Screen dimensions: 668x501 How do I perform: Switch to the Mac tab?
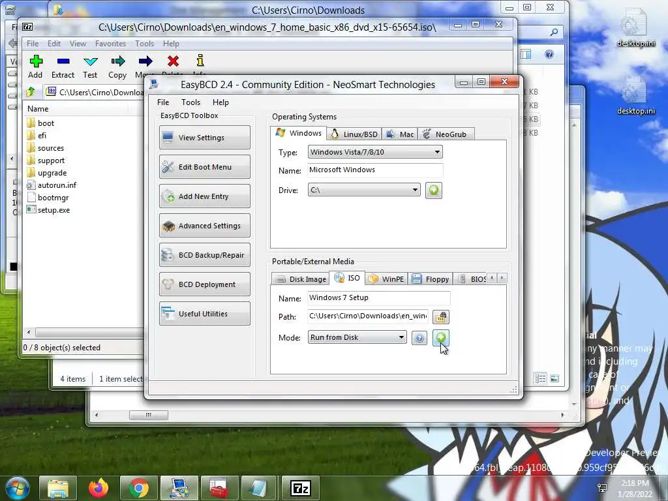pos(400,134)
